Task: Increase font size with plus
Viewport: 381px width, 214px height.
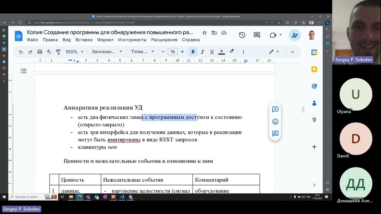Action: [x=182, y=52]
